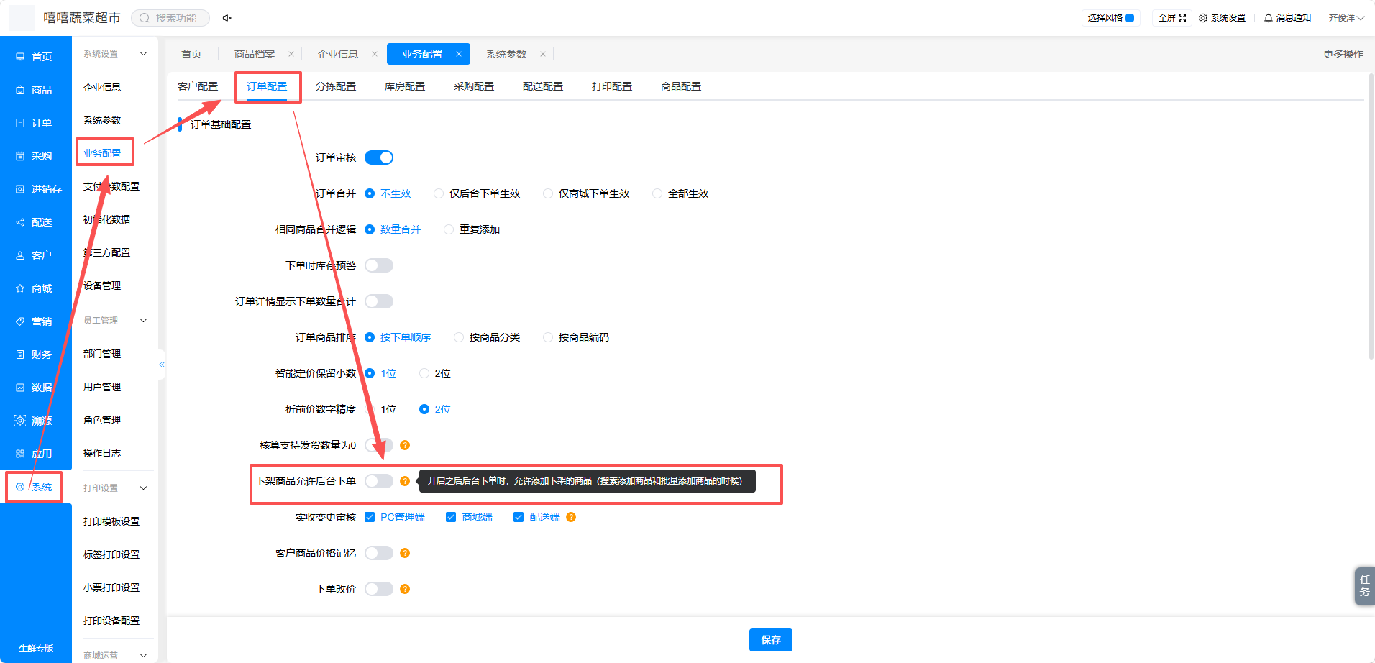Uncheck the PC管理端 checkbox

pos(370,517)
